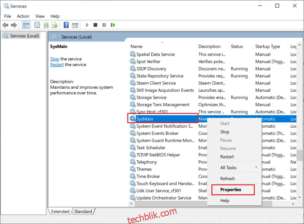The width and height of the screenshot is (304, 224).
Task: Click the vertical scrollbar thumb
Action: [x=300, y=155]
